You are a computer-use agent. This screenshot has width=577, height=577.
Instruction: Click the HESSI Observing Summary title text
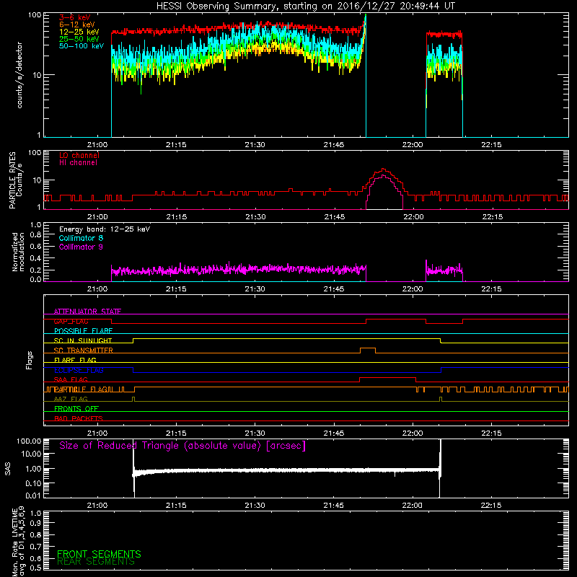(306, 6)
